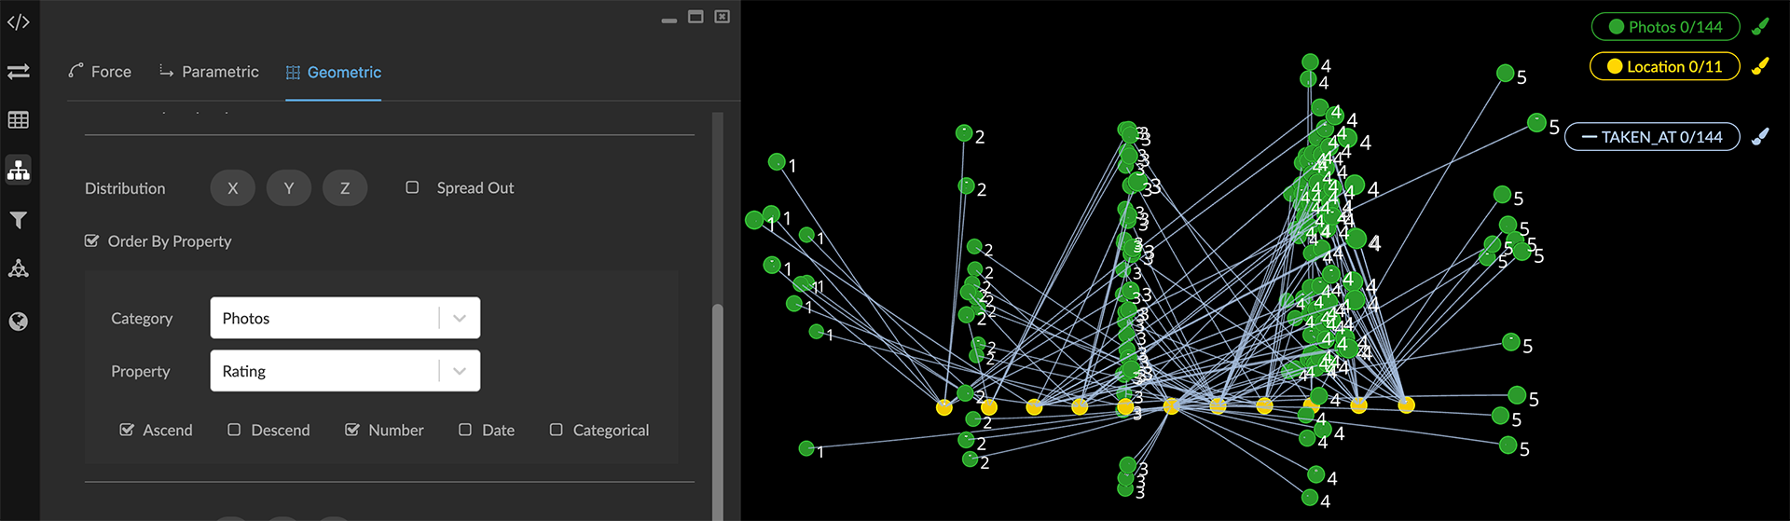This screenshot has height=521, width=1790.
Task: Tick the Descend checkbox
Action: [x=234, y=430]
